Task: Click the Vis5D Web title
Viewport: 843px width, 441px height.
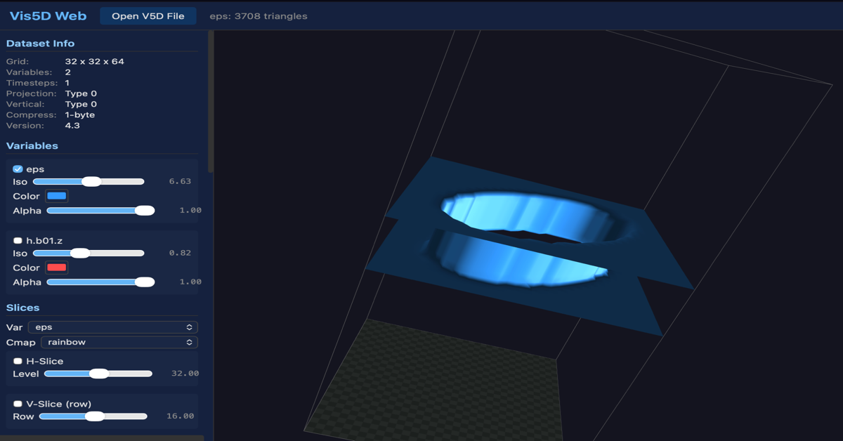Action: click(x=48, y=15)
